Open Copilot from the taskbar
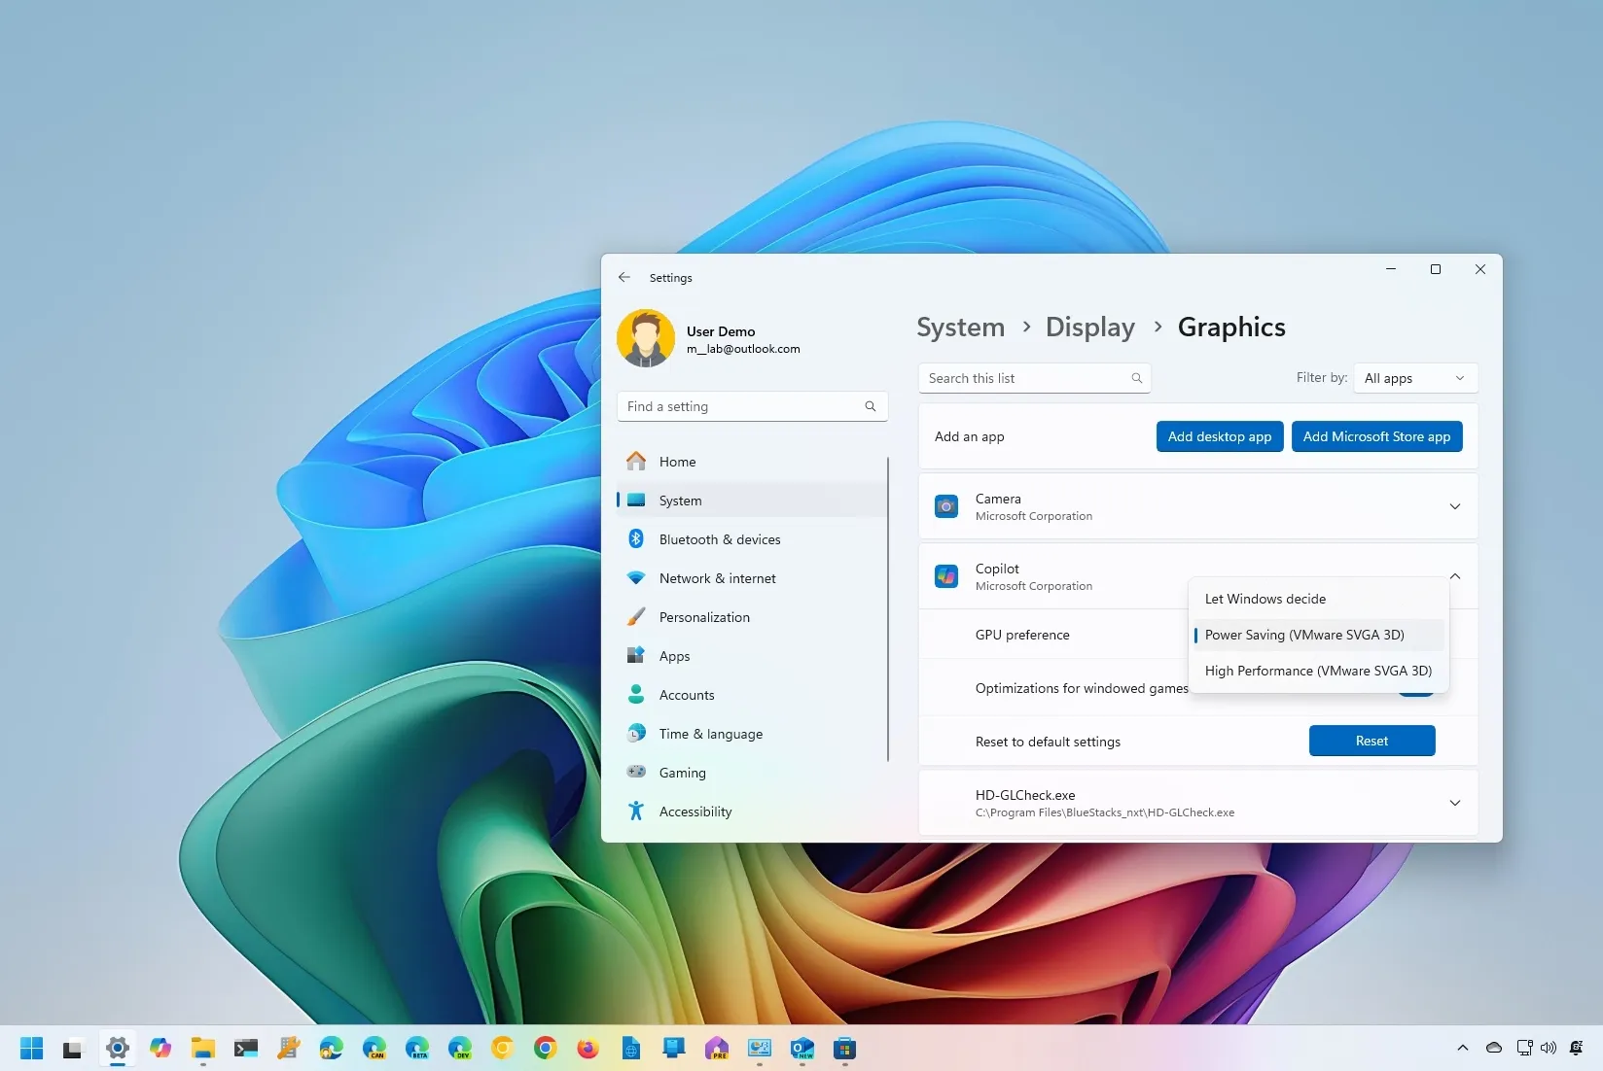The height and width of the screenshot is (1071, 1603). (x=160, y=1050)
